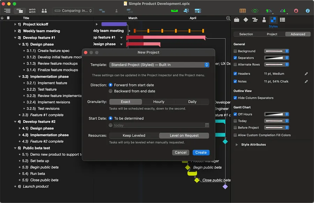Image resolution: width=314 pixels, height=203 pixels.
Task: Open the Milestones inspector diamond icon
Action: (246, 20)
